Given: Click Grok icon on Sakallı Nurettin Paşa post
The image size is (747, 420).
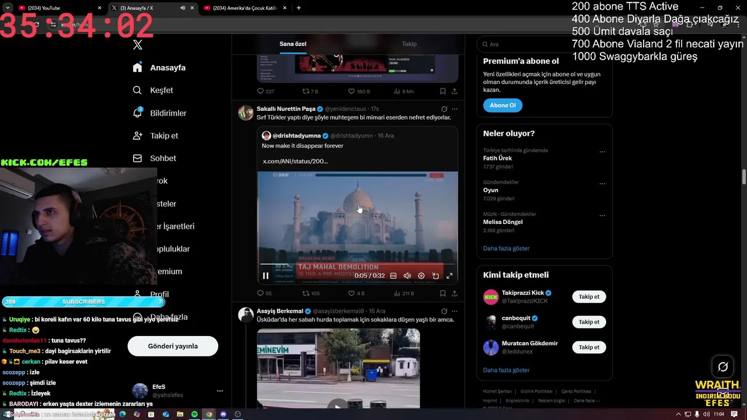Looking at the screenshot, I should 444,109.
